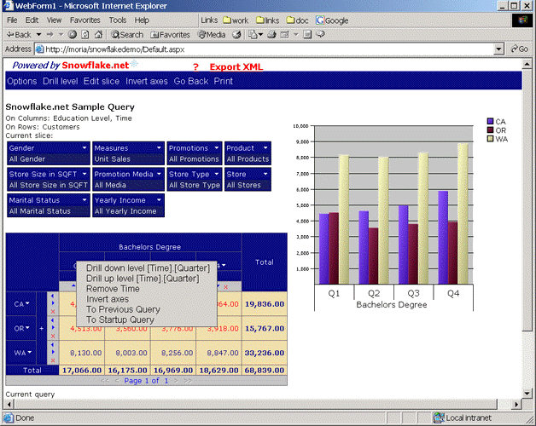Viewport: 536px width, 426px height.
Task: Open the Promotions slicer dropdown
Action: tap(217, 147)
